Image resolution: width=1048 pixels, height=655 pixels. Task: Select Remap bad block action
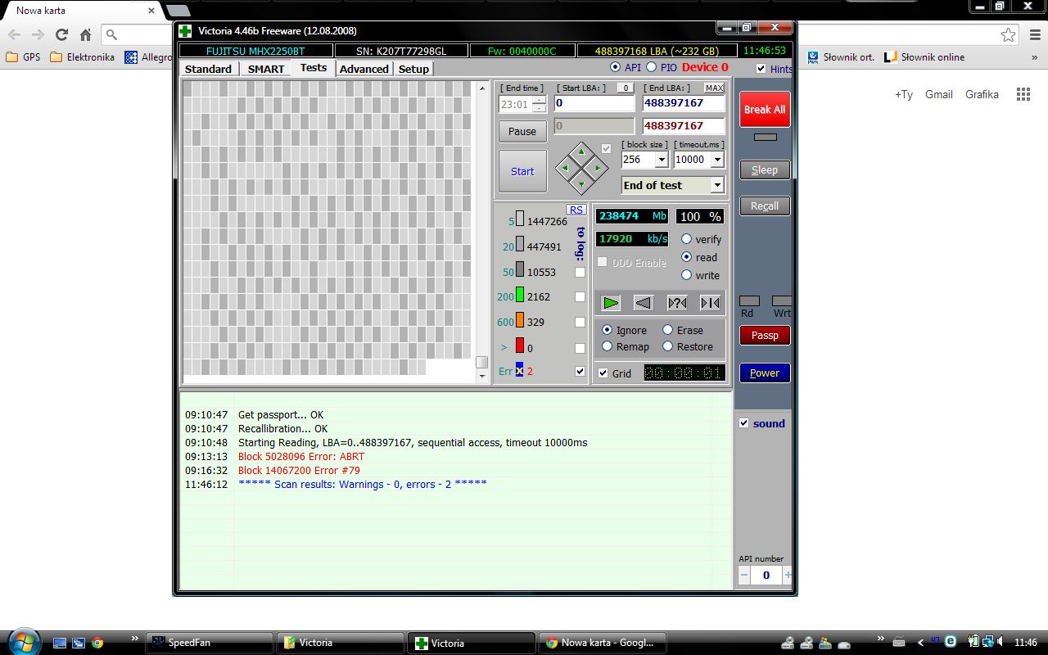(x=607, y=346)
